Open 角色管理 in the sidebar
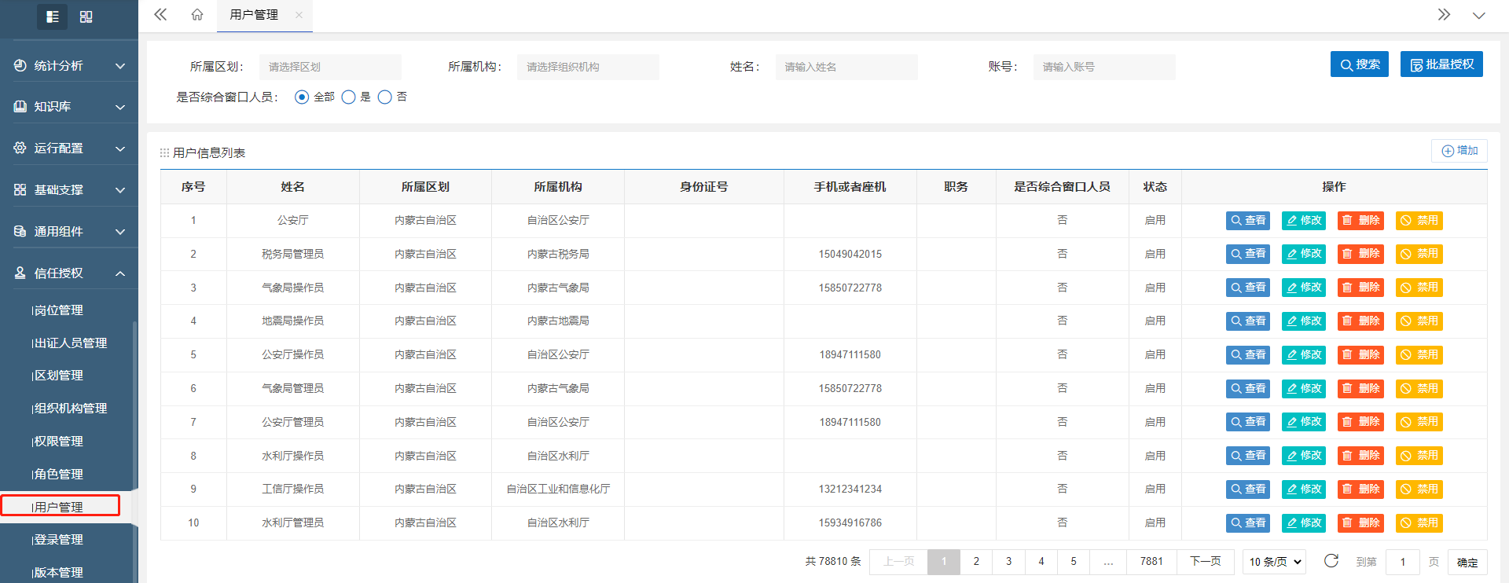The image size is (1509, 583). tap(59, 475)
